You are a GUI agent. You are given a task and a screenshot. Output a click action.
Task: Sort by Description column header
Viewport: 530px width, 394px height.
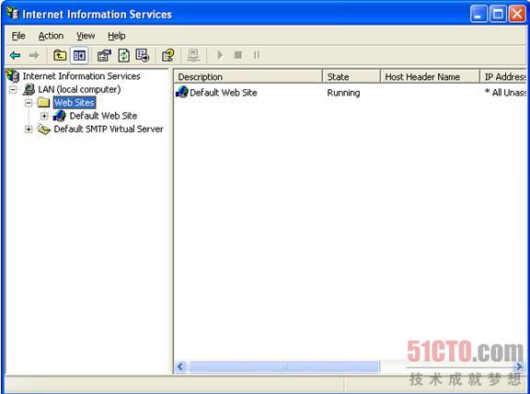[x=248, y=77]
